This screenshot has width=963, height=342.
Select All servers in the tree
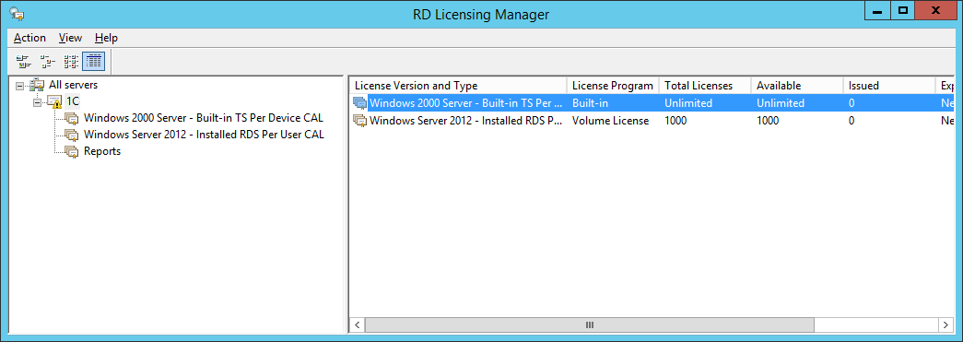73,86
